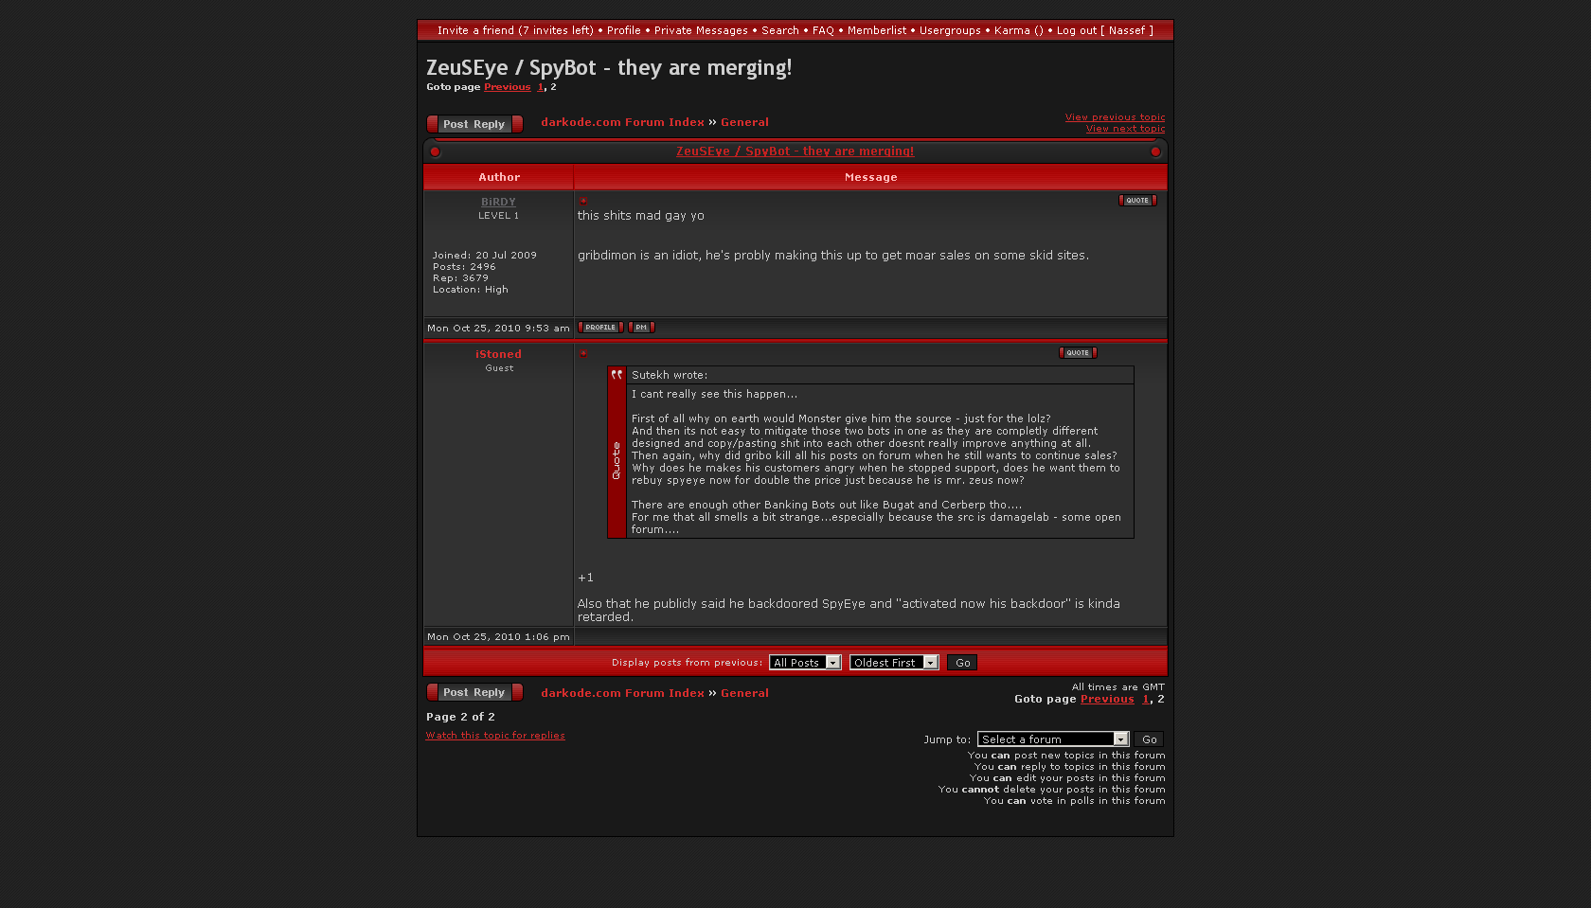The width and height of the screenshot is (1591, 908).
Task: Click the View previous topic link
Action: point(1115,117)
